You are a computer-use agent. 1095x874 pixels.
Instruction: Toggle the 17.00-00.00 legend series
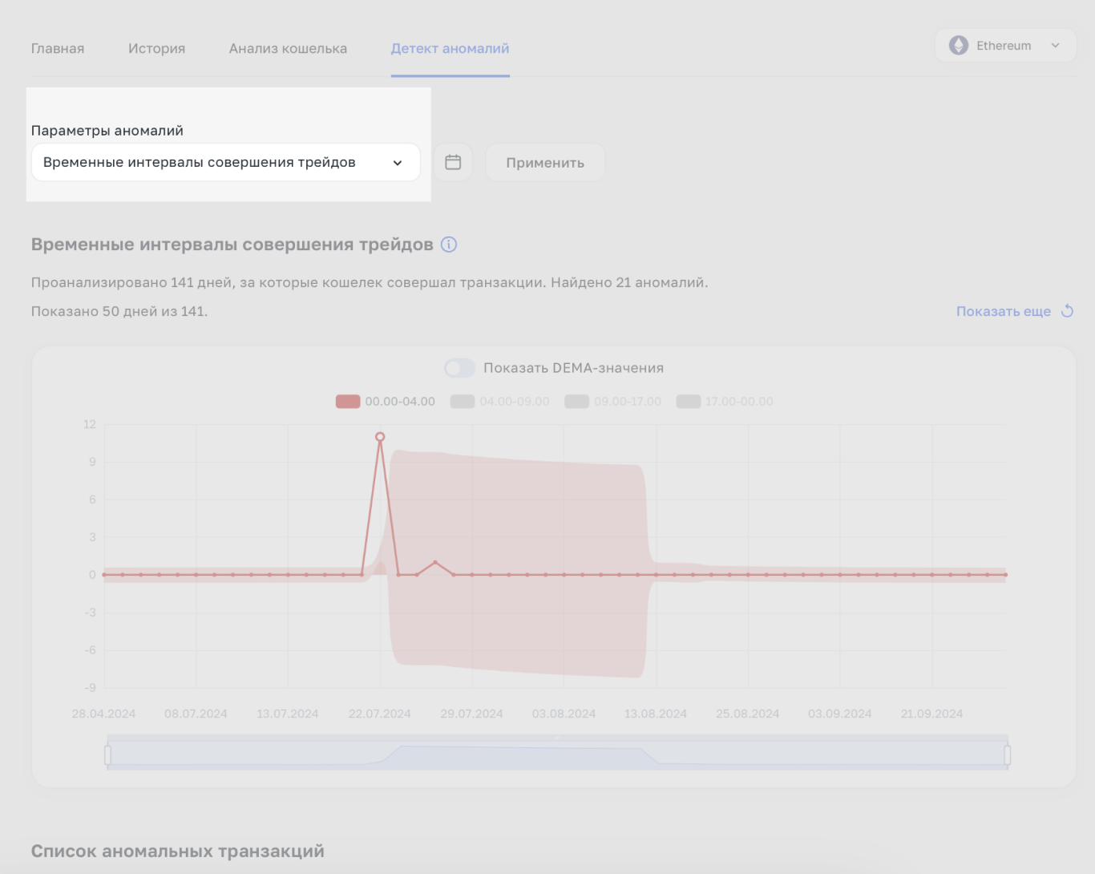725,401
